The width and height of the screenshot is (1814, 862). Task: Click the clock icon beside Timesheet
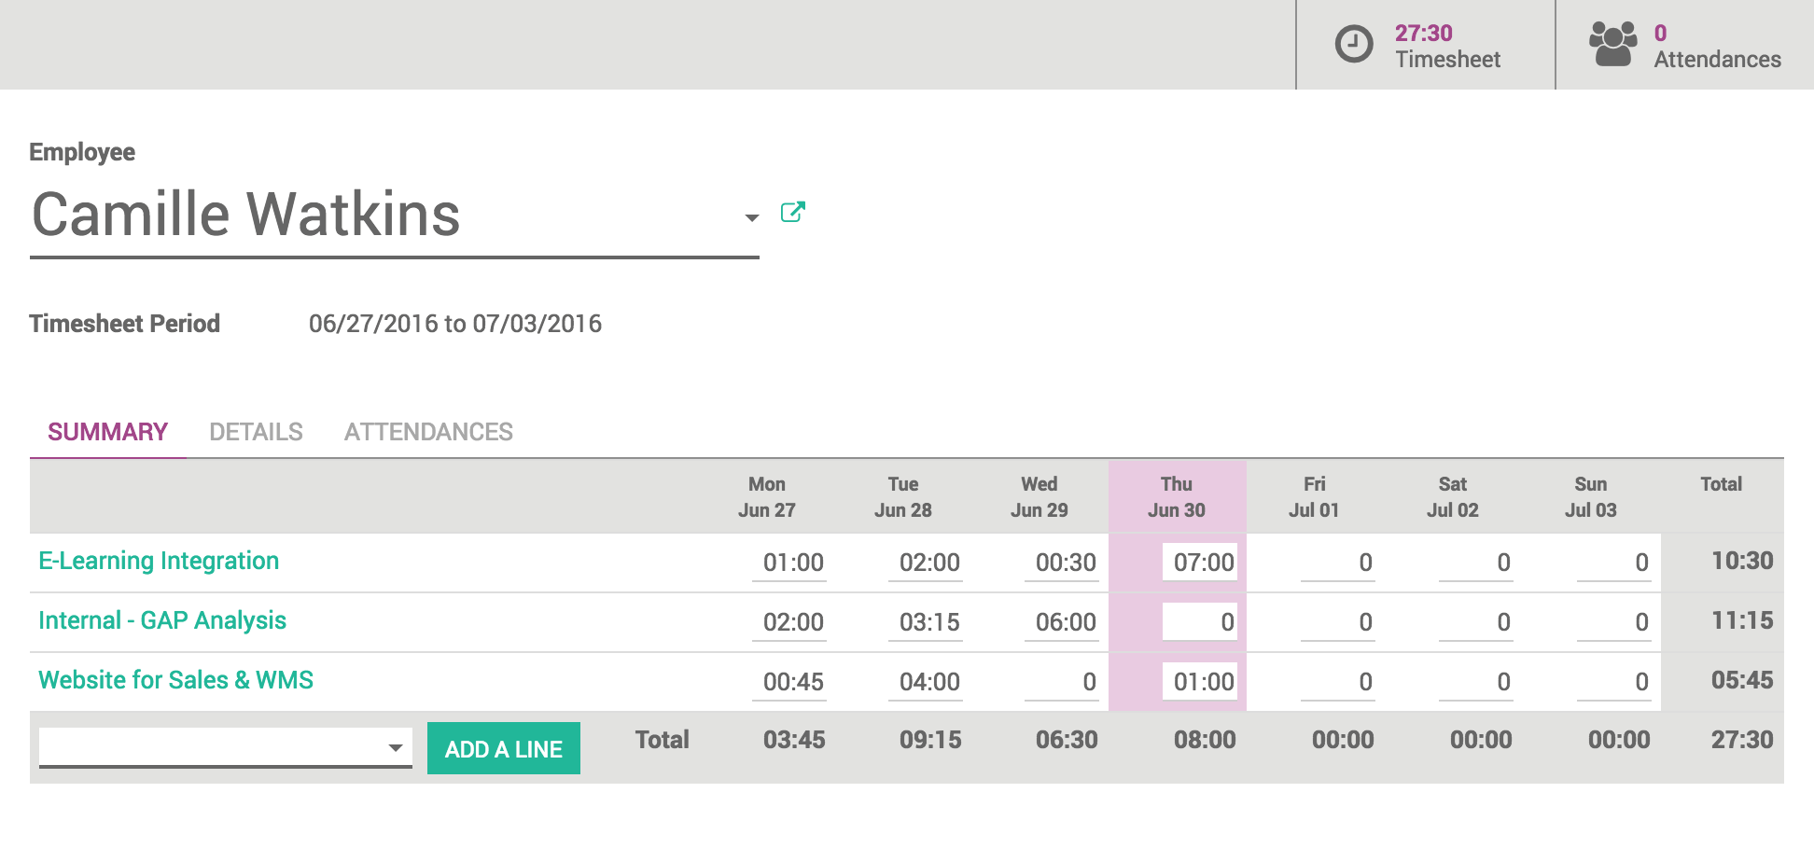pyautogui.click(x=1353, y=44)
